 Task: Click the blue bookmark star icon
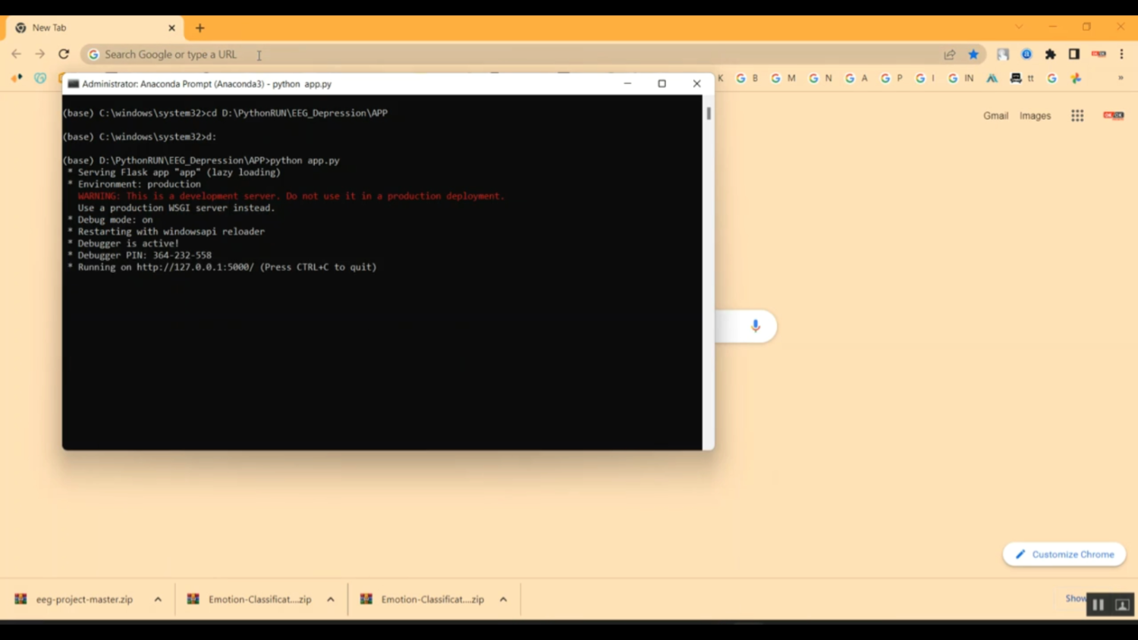point(973,54)
